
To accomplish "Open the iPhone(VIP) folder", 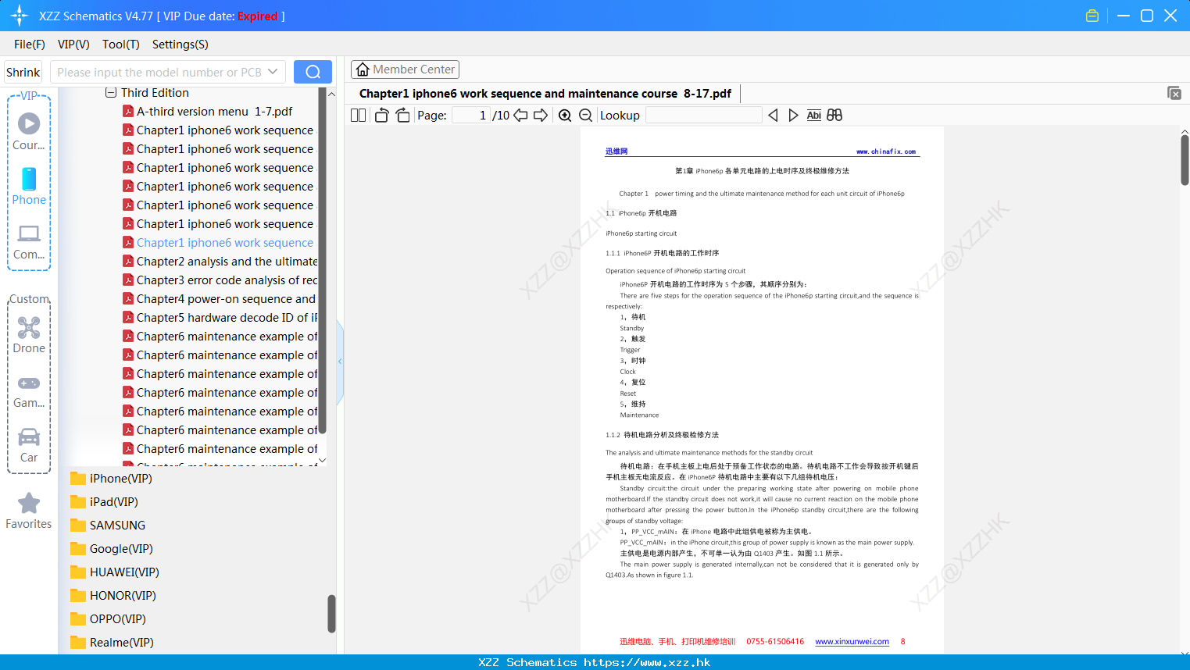I will (111, 479).
